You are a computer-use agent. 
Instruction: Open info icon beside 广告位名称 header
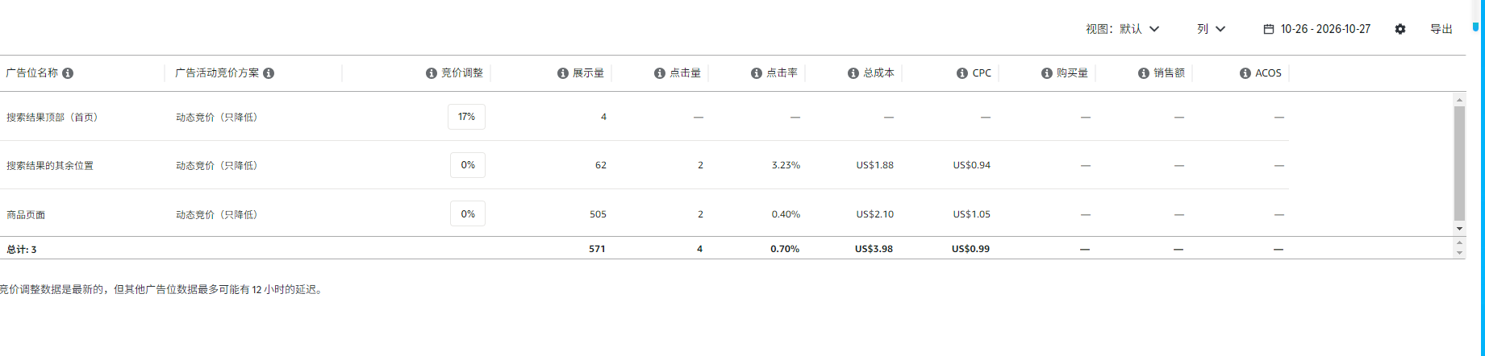[x=68, y=73]
